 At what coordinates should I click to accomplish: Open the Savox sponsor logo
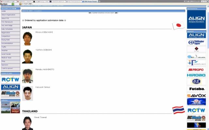point(196,96)
